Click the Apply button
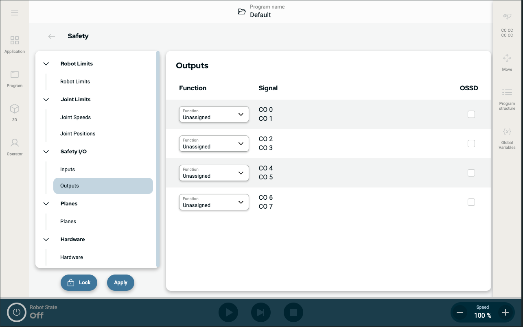This screenshot has width=523, height=327. click(x=120, y=283)
